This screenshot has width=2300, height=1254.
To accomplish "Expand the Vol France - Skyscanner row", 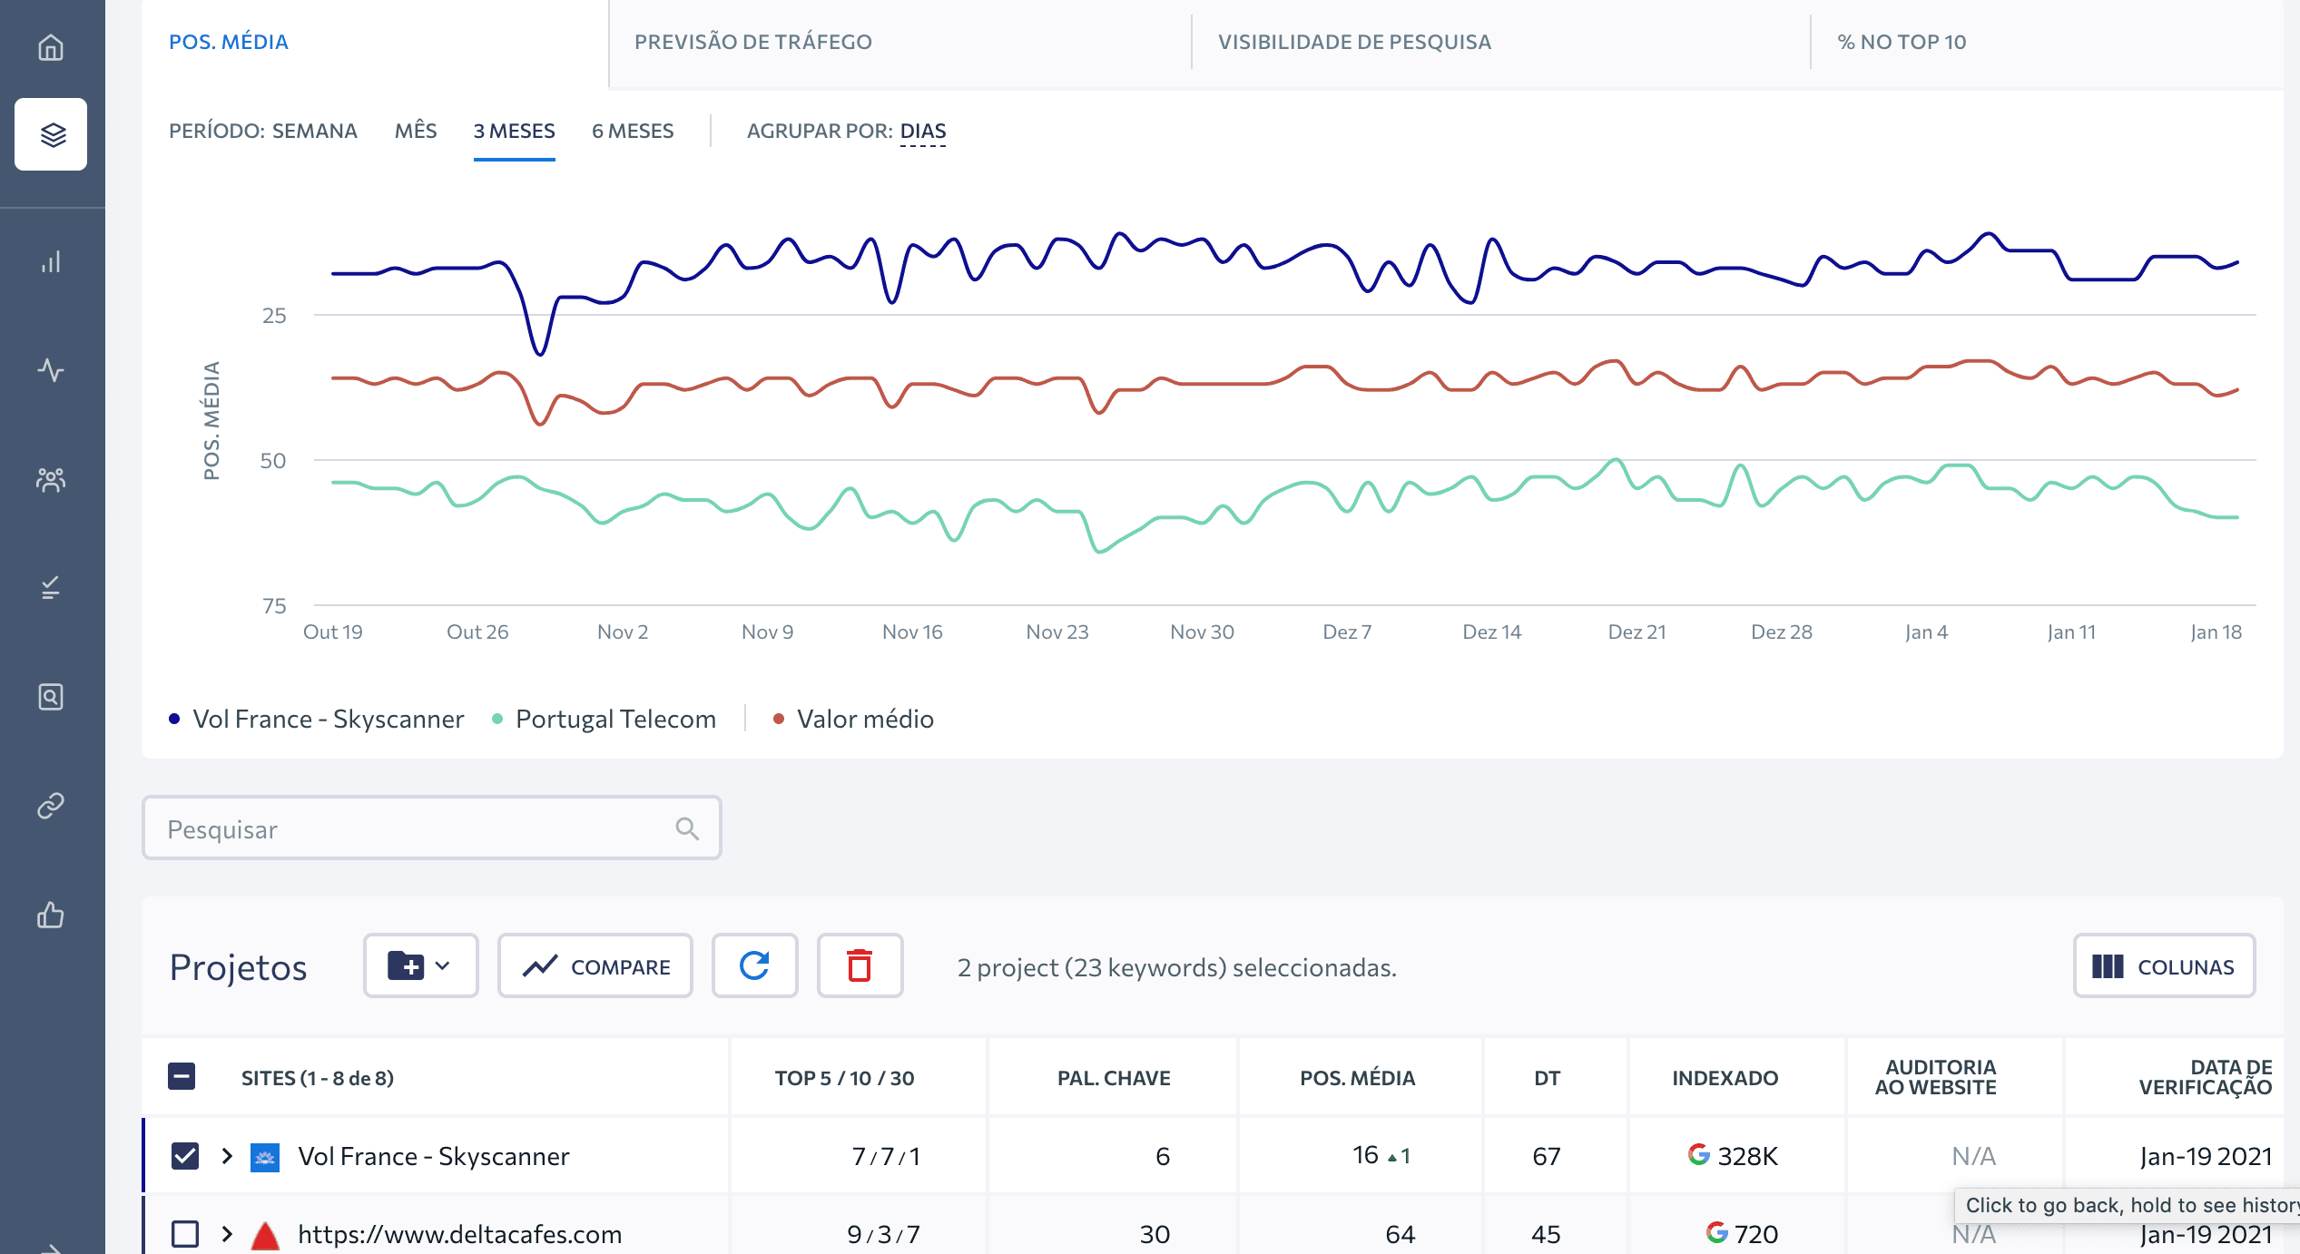I will (227, 1156).
